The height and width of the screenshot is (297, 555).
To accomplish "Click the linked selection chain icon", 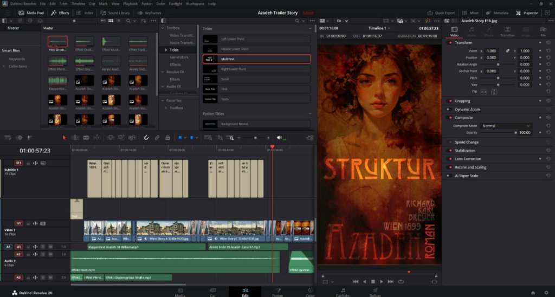I will pyautogui.click(x=157, y=138).
